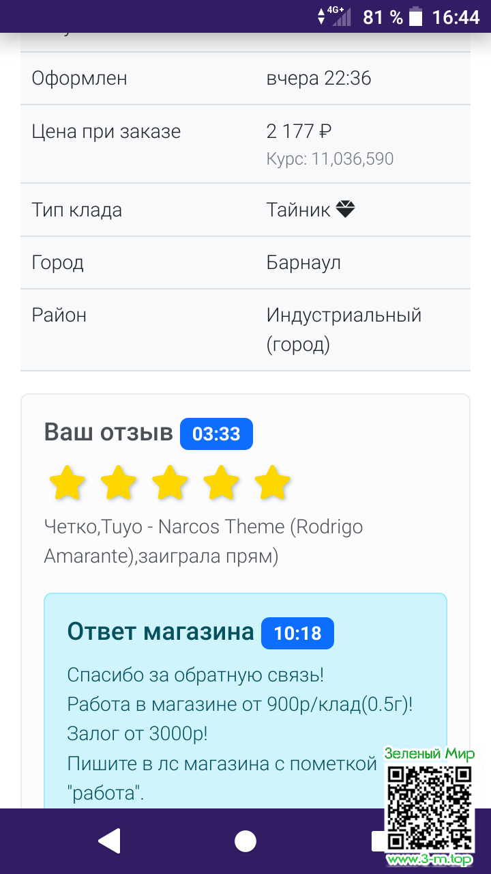Screen dimensions: 491x874
Task: Tap the Android back navigation button
Action: (110, 841)
